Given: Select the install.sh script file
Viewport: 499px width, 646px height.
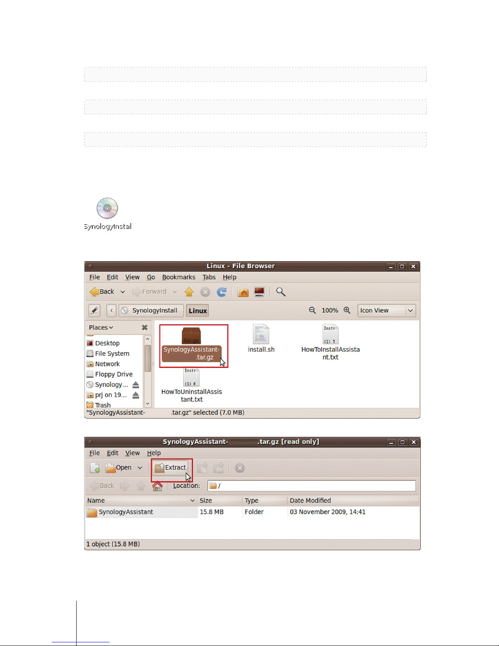Looking at the screenshot, I should (x=261, y=338).
